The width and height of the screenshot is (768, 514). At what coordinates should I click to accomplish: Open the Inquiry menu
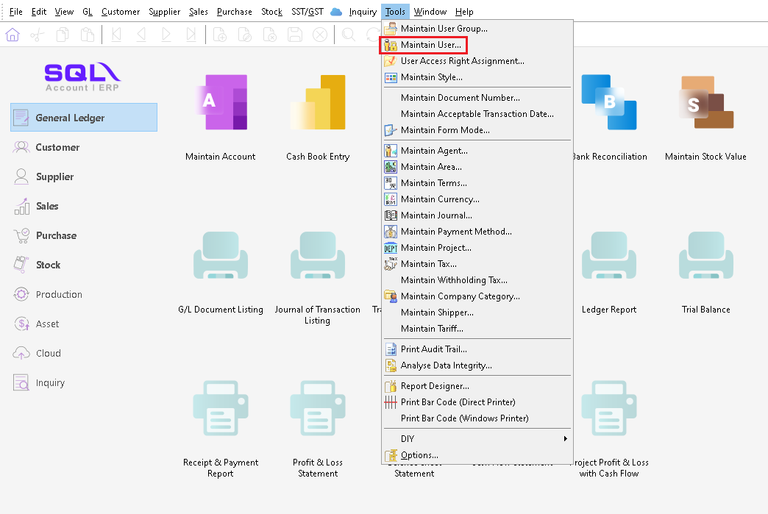click(363, 12)
